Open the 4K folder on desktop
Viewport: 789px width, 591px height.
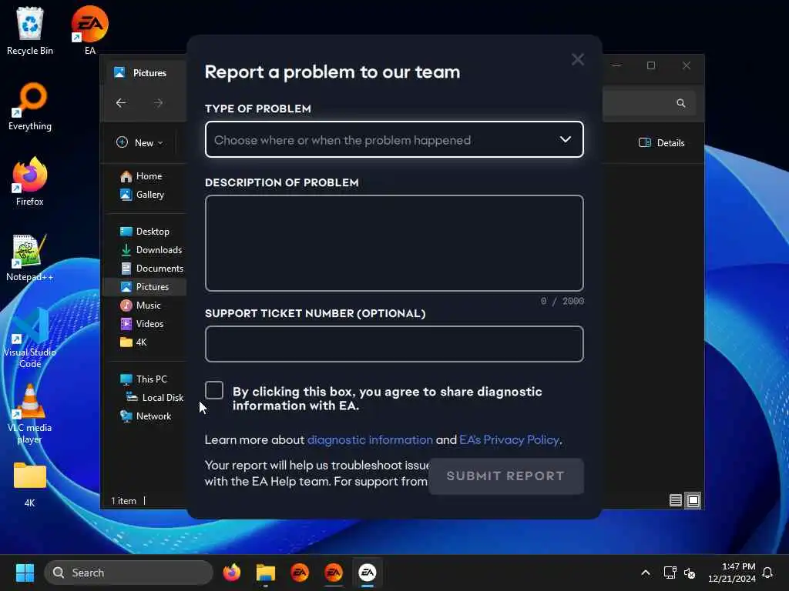coord(30,483)
